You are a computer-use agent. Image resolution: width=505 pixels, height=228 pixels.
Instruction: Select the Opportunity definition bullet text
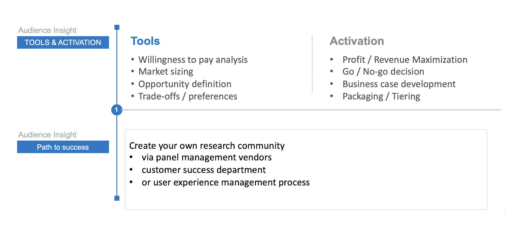tap(185, 84)
